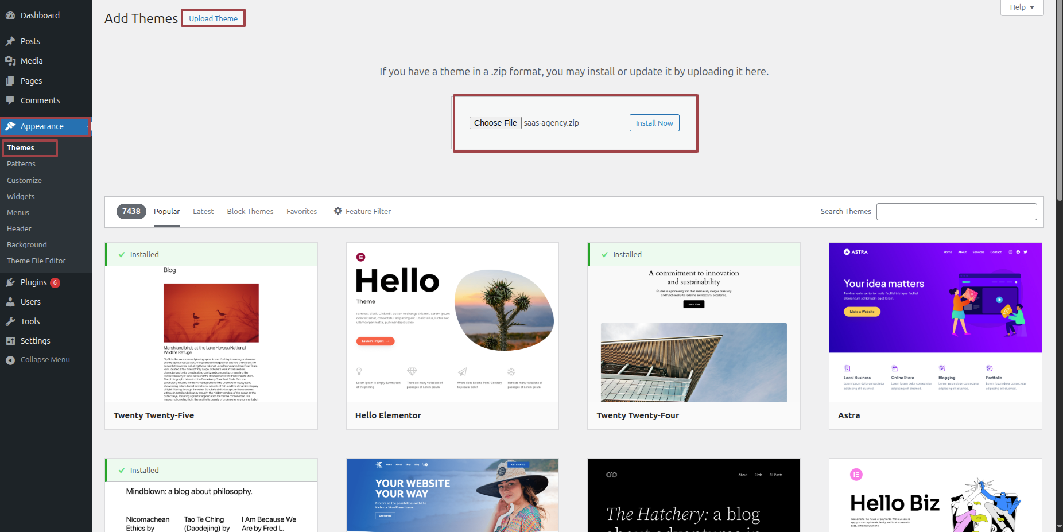Switch to the Block Themes tab

(250, 212)
